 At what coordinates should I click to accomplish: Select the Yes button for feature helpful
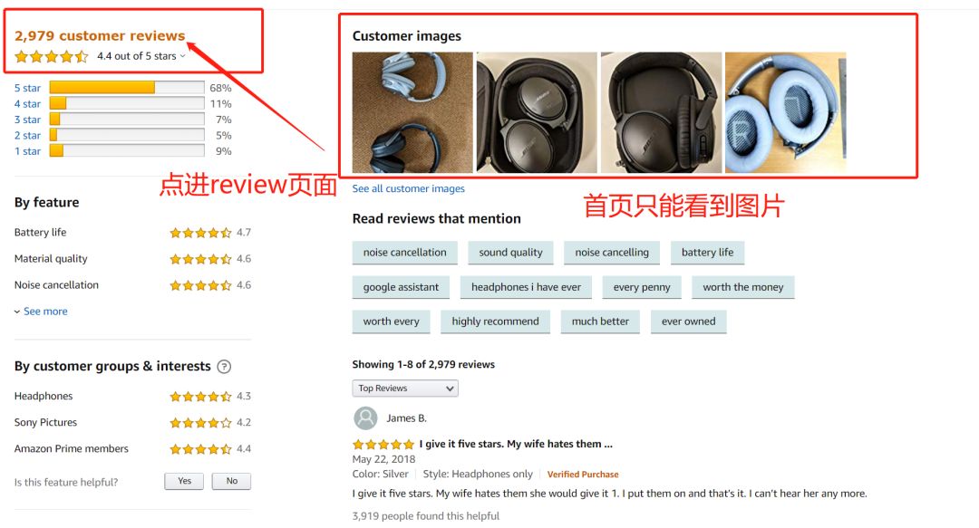pyautogui.click(x=184, y=481)
